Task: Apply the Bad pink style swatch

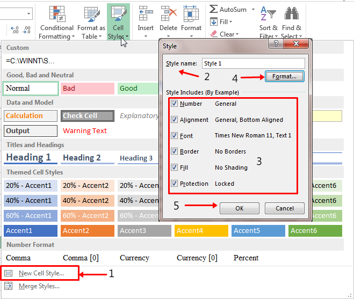Action: (88, 89)
